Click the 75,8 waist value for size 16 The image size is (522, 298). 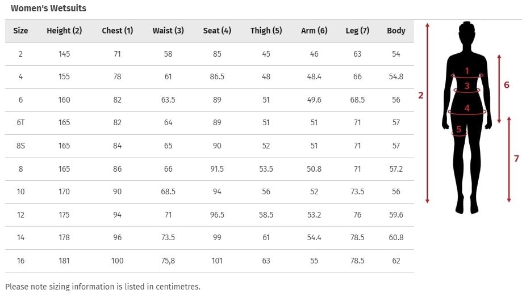pos(168,261)
